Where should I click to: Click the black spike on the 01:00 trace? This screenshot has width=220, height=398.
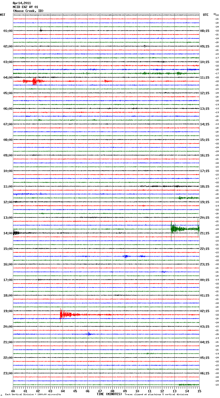click(x=41, y=30)
